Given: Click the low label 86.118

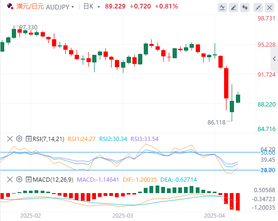Looking at the screenshot, I should [x=217, y=123].
